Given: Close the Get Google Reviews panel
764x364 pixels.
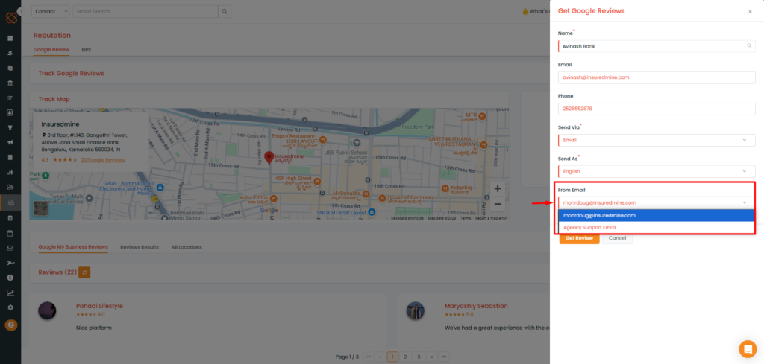Looking at the screenshot, I should pos(750,12).
